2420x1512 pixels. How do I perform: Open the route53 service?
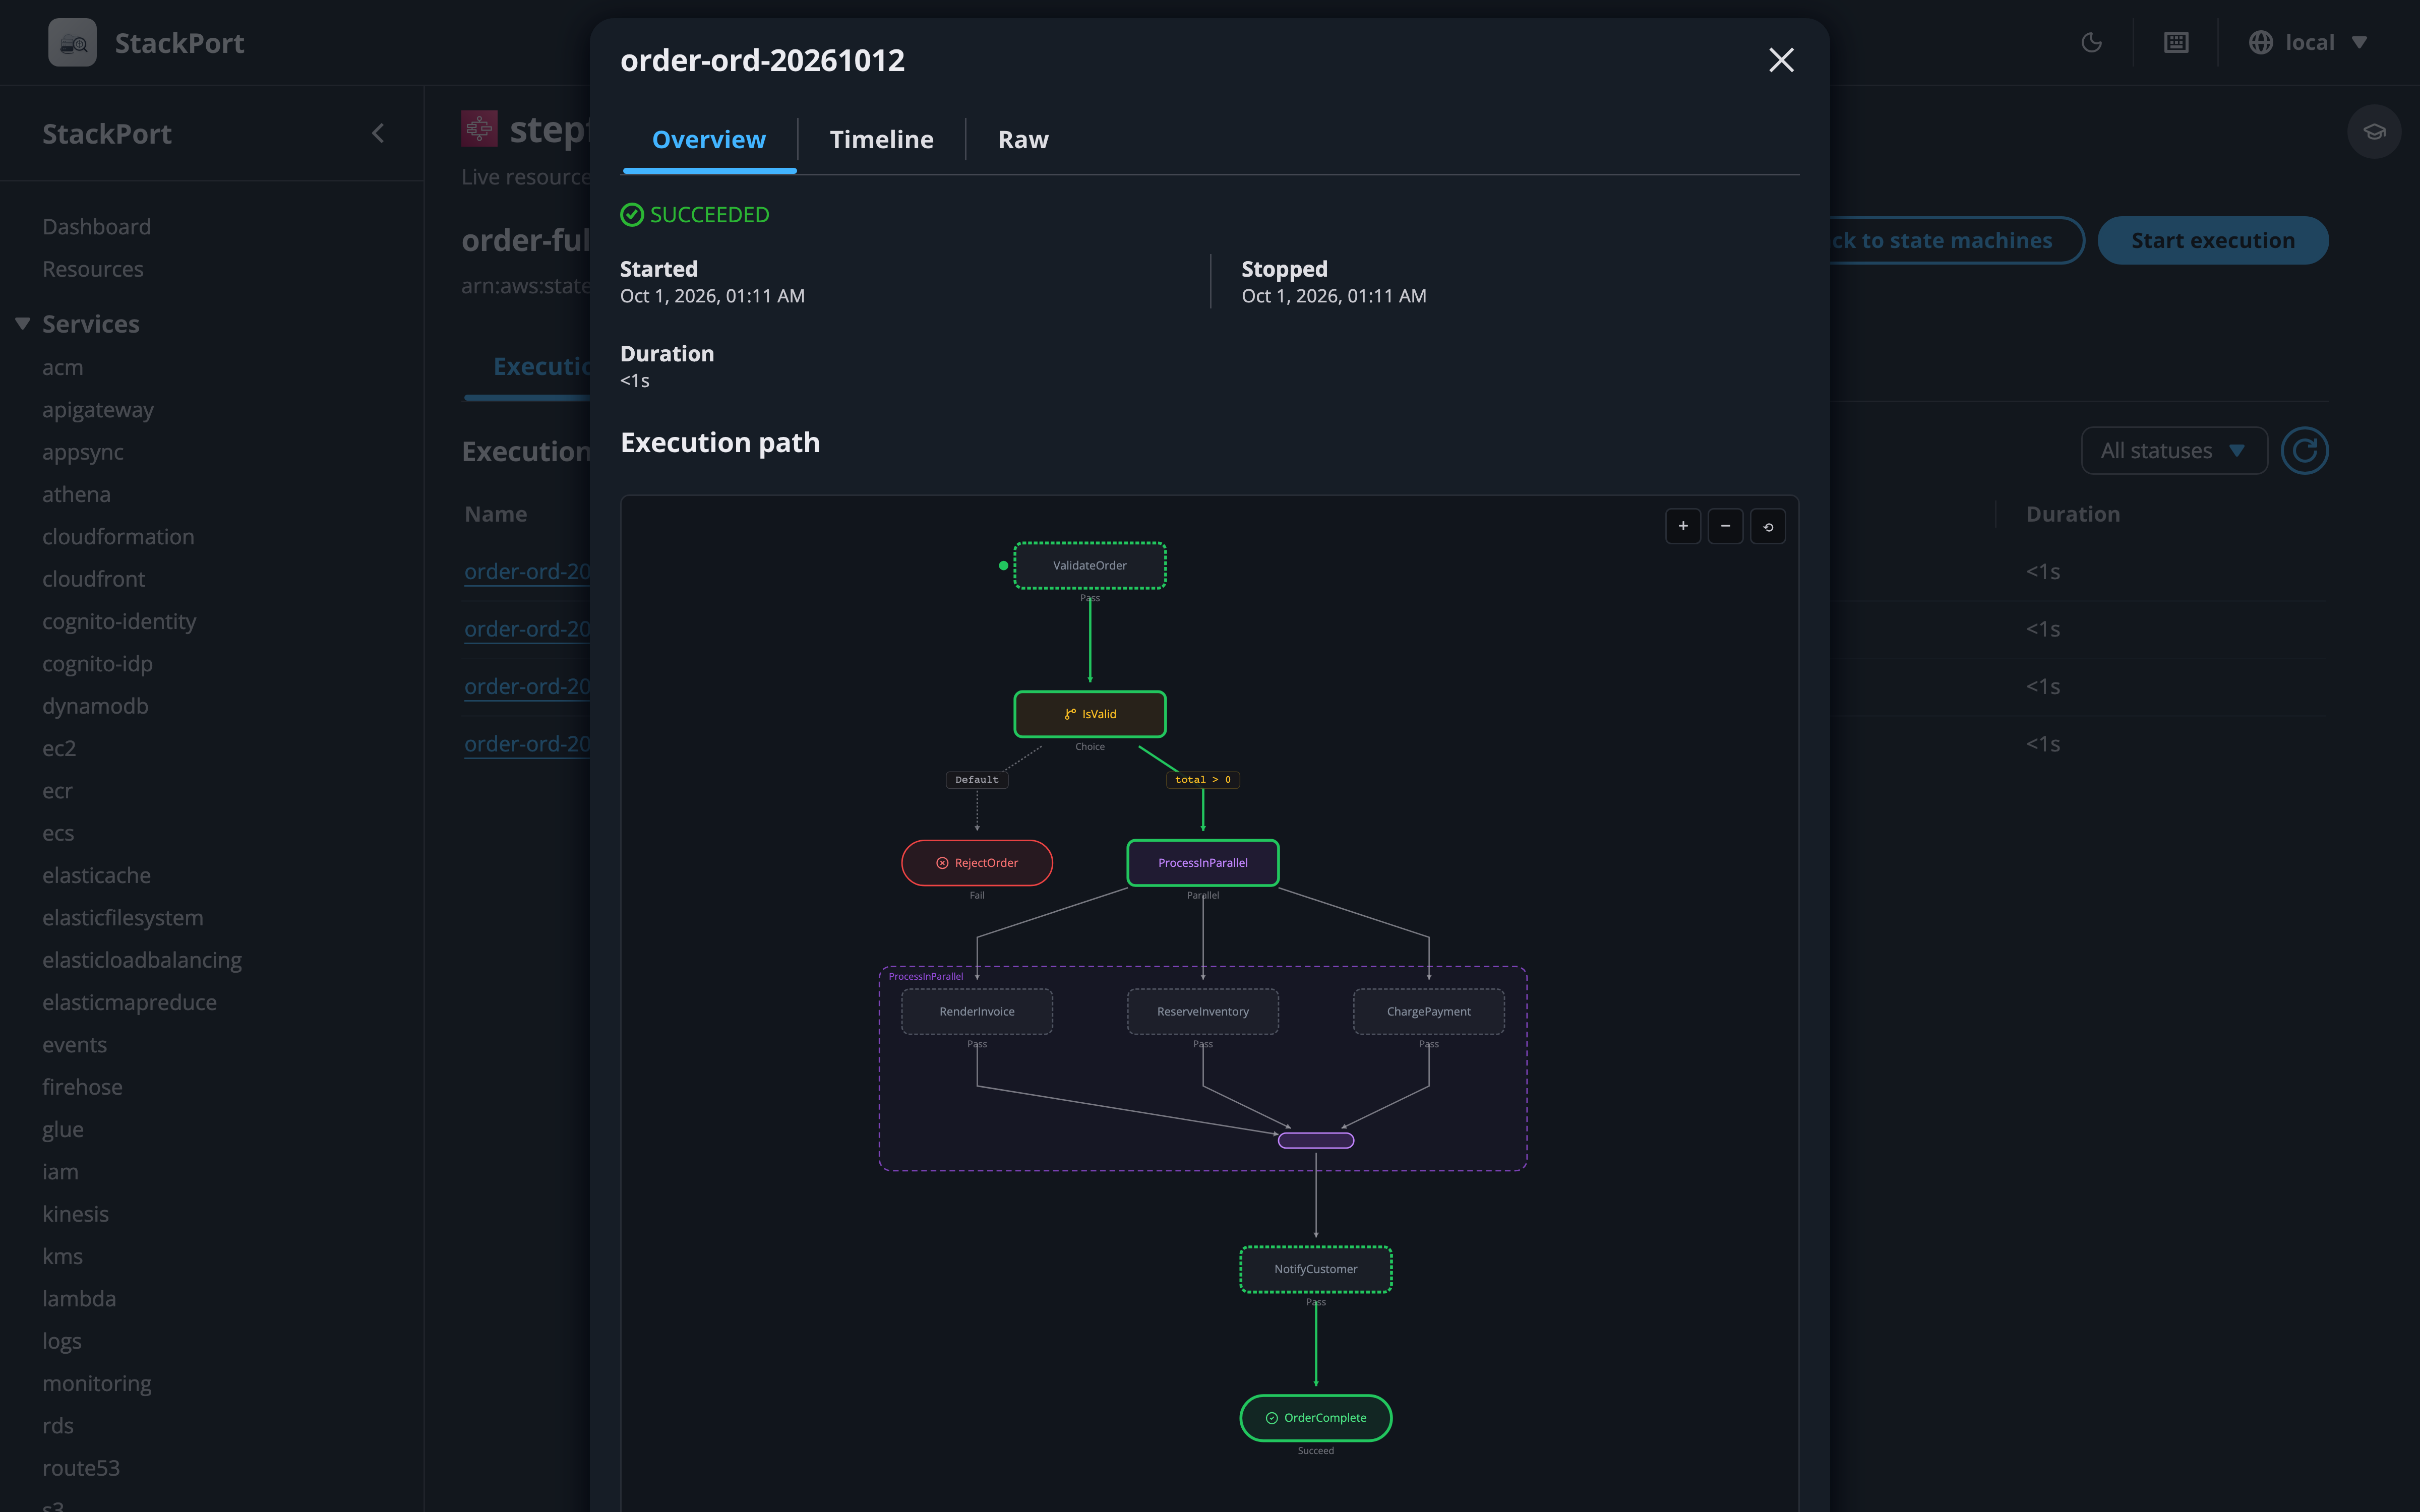click(81, 1468)
